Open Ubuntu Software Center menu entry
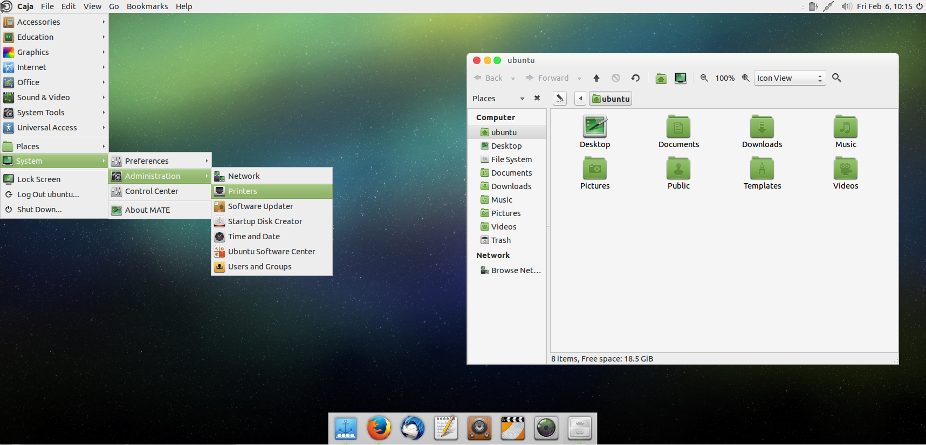 [272, 252]
